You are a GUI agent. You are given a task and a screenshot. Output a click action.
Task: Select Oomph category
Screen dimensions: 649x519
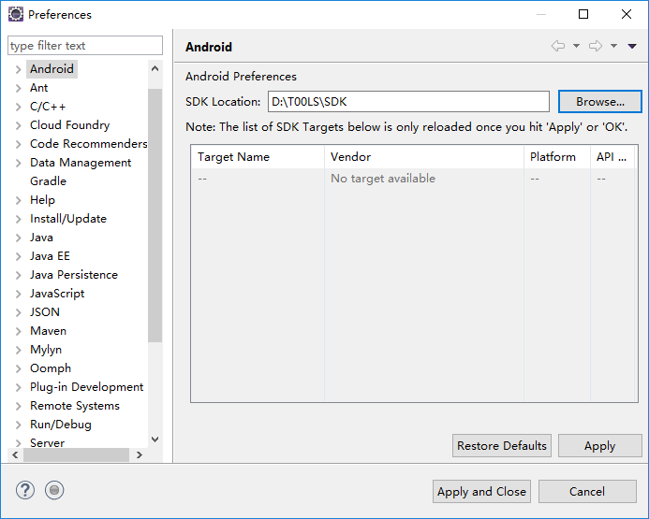coord(51,368)
